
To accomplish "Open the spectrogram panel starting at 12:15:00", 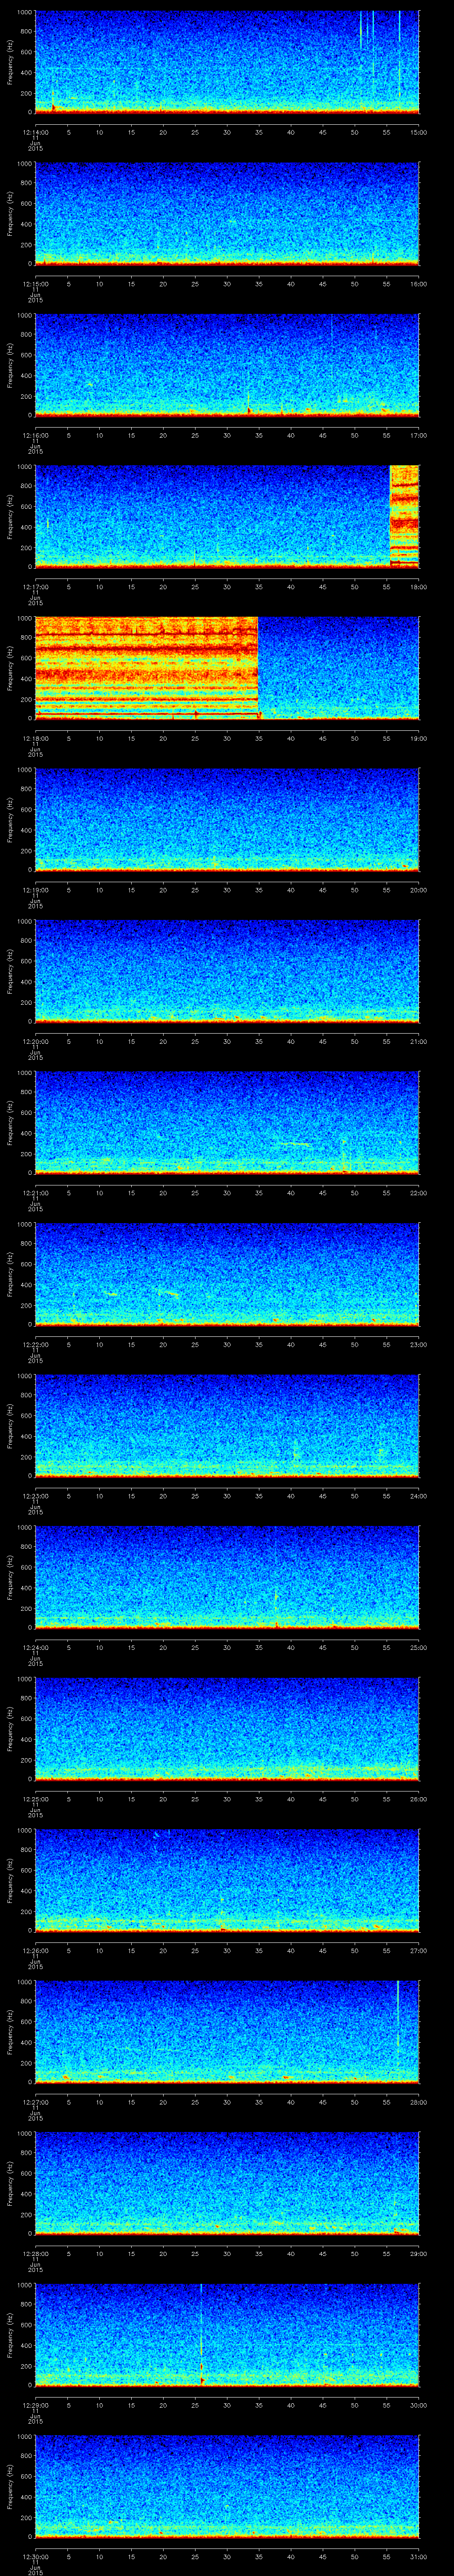I will tap(227, 214).
